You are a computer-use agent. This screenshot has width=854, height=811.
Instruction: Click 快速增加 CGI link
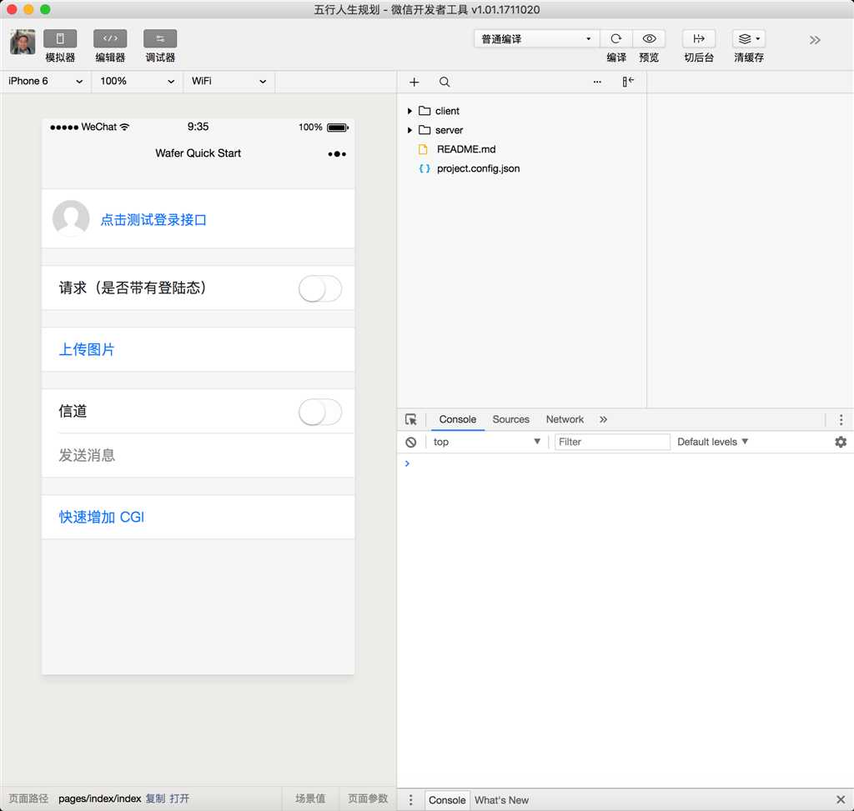(x=101, y=517)
